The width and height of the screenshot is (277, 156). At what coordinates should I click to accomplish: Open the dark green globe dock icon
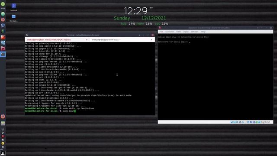point(3,31)
